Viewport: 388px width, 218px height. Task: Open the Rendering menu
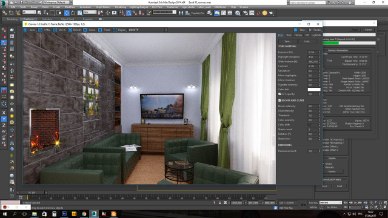(121, 7)
